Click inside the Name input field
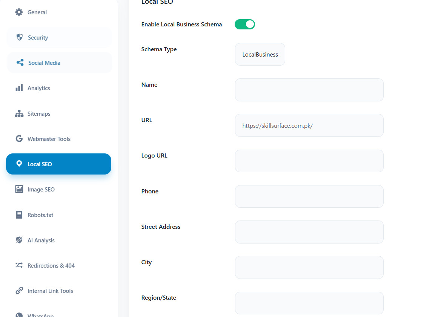Screen dimensions: 441x317 pyautogui.click(x=309, y=90)
